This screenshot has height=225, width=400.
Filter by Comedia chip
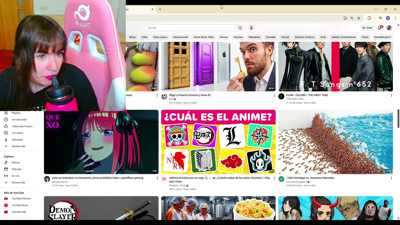tap(271, 37)
